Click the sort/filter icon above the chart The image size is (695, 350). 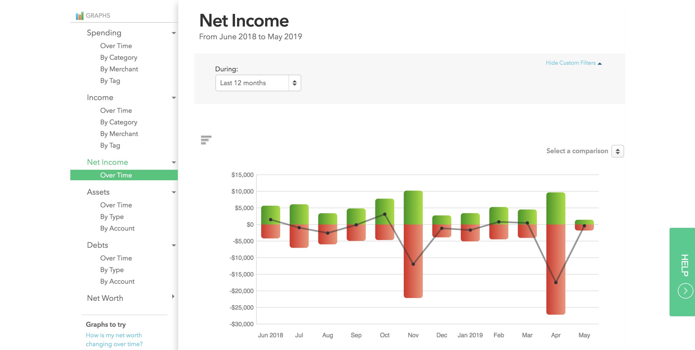click(206, 140)
